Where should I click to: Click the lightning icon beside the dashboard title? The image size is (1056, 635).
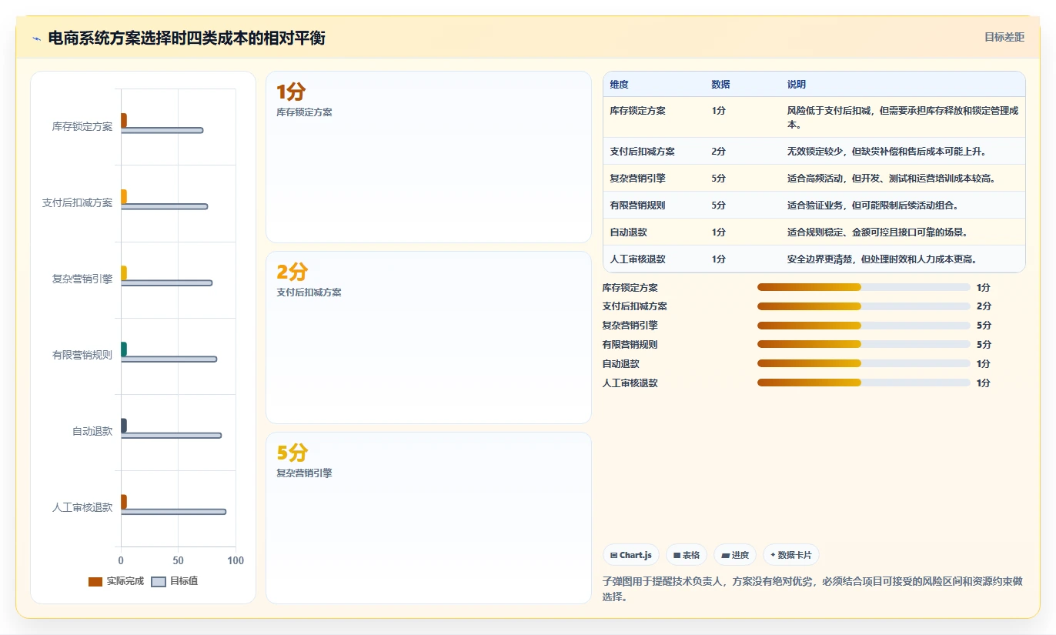36,38
